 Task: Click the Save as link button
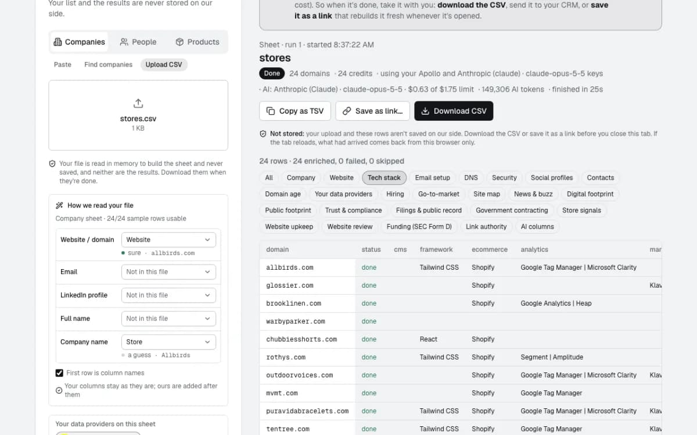click(373, 111)
